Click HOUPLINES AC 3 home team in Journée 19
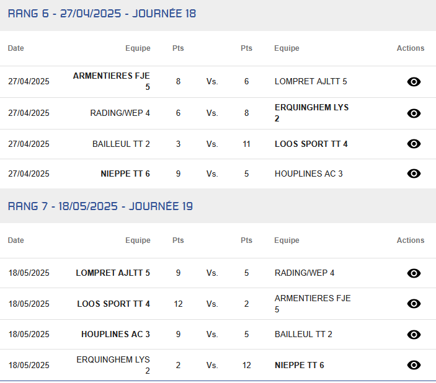The height and width of the screenshot is (383, 436). point(115,334)
